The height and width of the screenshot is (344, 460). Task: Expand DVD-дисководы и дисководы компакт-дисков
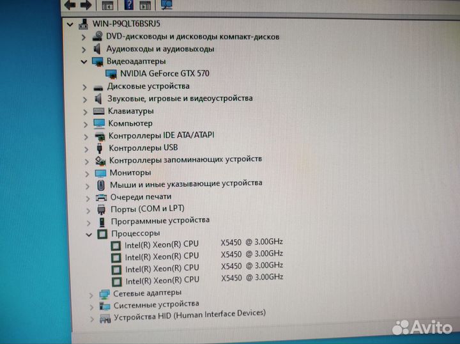[84, 37]
